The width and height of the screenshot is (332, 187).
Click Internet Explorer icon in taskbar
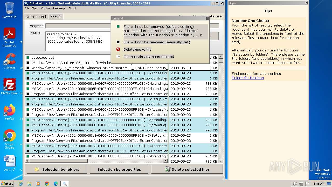(20, 184)
